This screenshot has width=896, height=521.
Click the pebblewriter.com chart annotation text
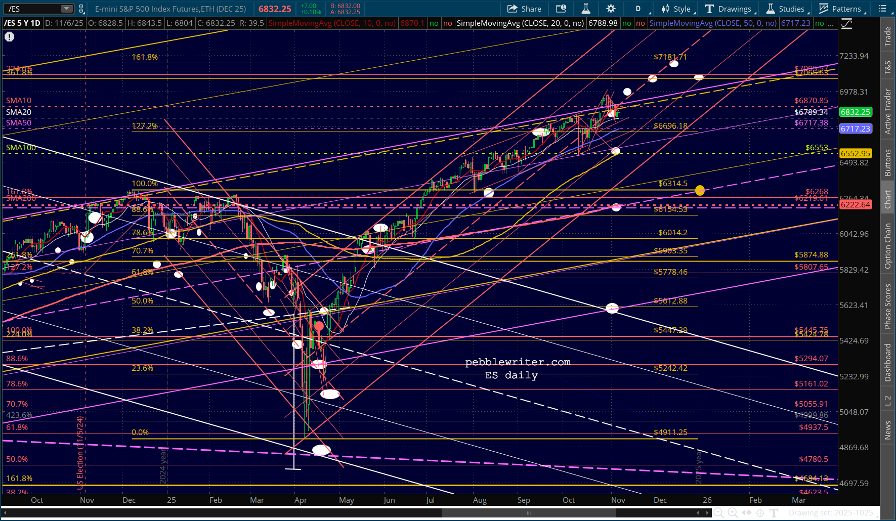518,362
